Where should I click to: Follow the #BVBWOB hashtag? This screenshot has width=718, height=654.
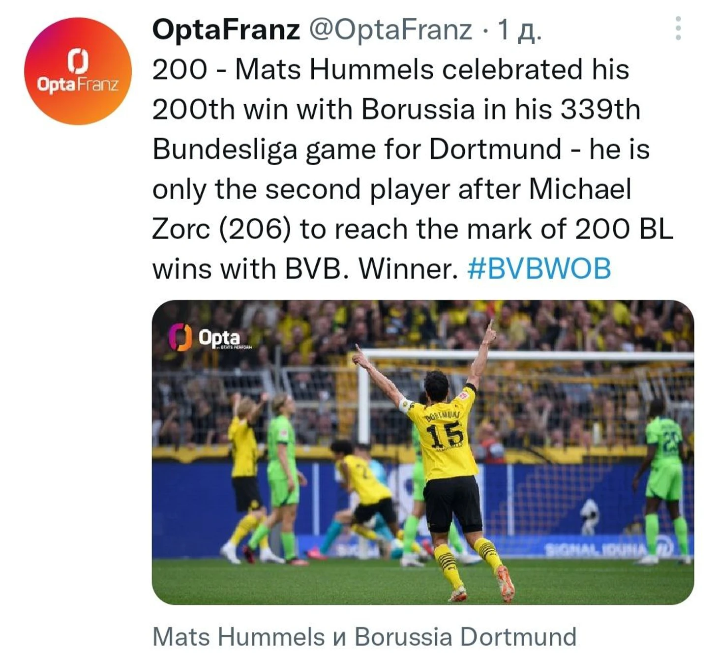[539, 268]
